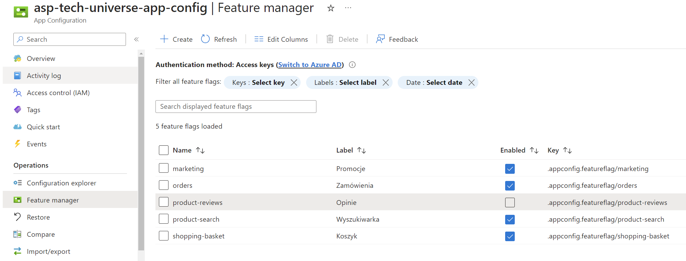Open Edit Columns
The height and width of the screenshot is (261, 686).
coord(281,39)
